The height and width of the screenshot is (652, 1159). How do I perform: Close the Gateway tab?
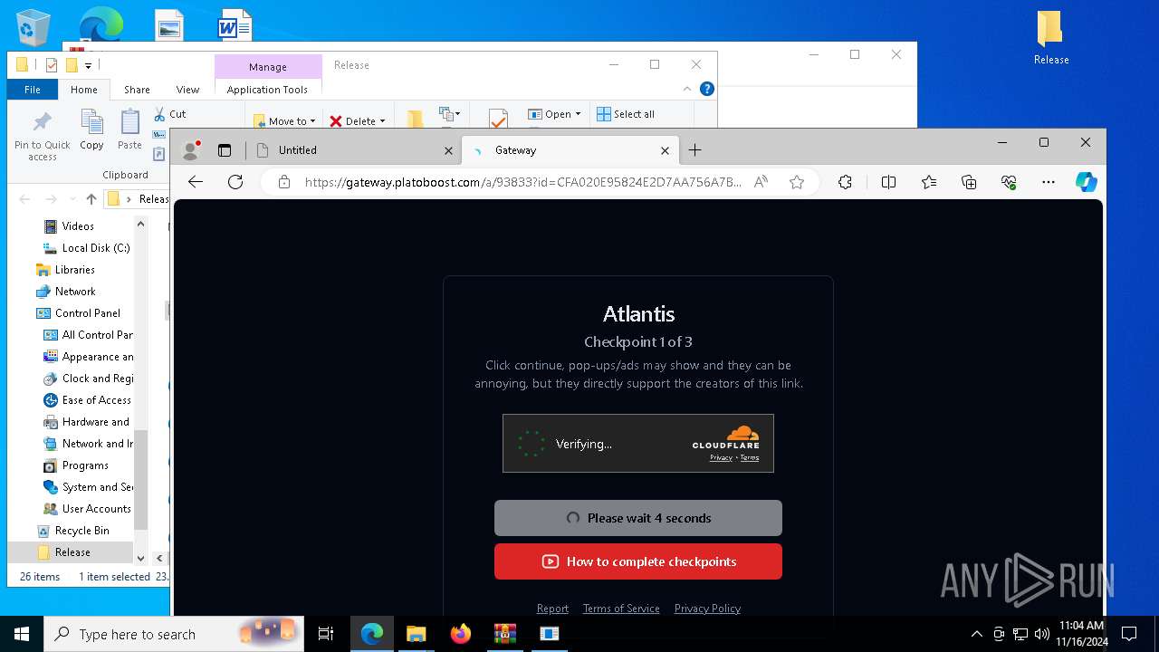click(x=665, y=150)
